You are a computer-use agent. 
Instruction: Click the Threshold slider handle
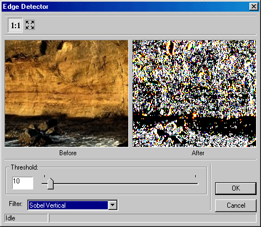pyautogui.click(x=50, y=183)
